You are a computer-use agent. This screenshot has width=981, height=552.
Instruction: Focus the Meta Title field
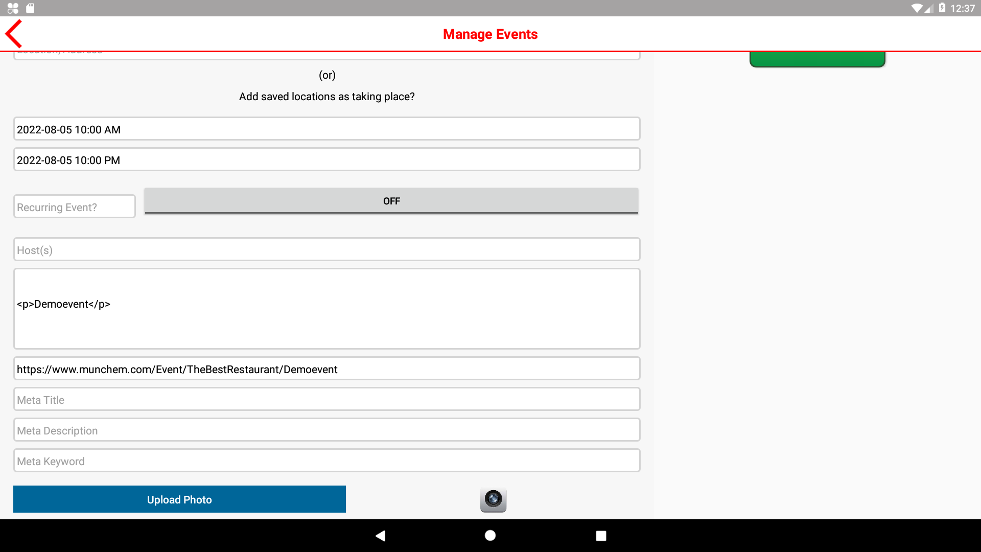click(326, 400)
